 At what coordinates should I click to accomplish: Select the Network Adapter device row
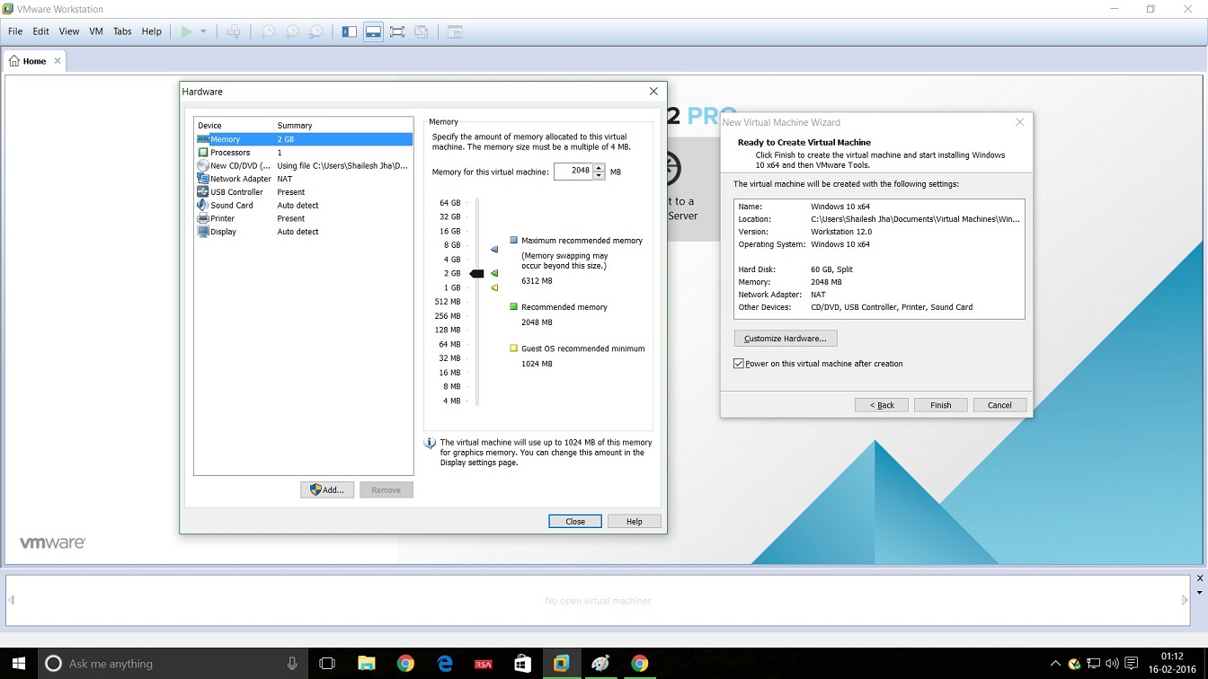click(304, 179)
